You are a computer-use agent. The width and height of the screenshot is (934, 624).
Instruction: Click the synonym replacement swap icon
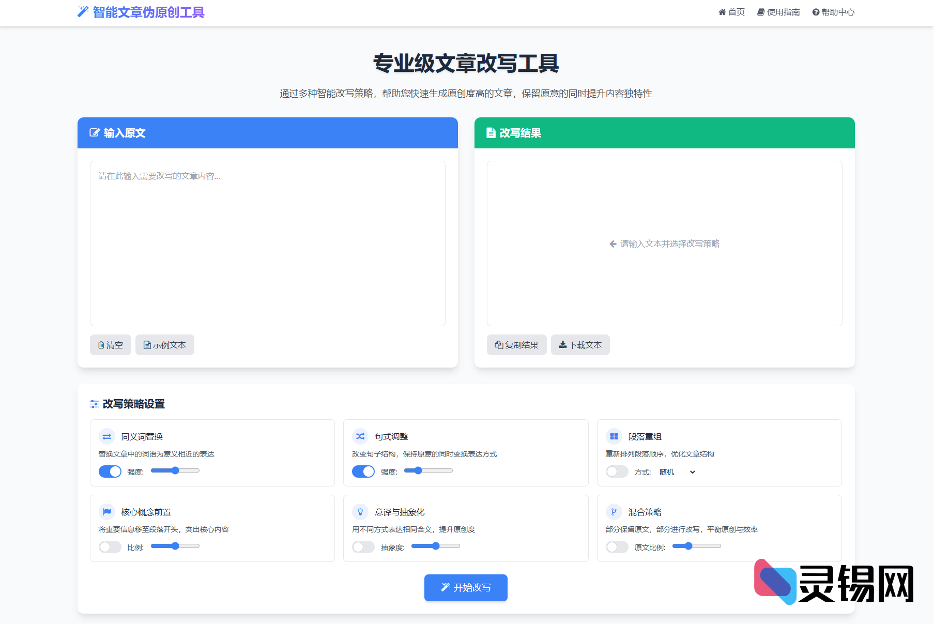pyautogui.click(x=107, y=437)
